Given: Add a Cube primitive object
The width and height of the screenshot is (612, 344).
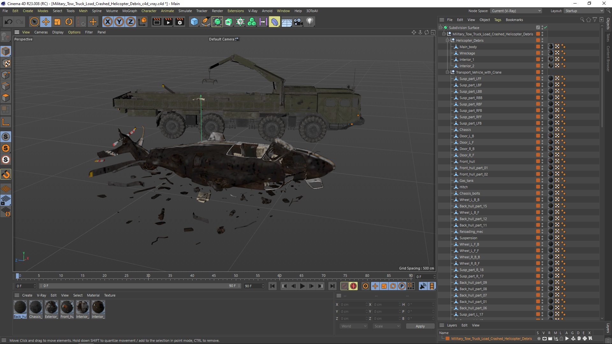Looking at the screenshot, I should [x=194, y=22].
